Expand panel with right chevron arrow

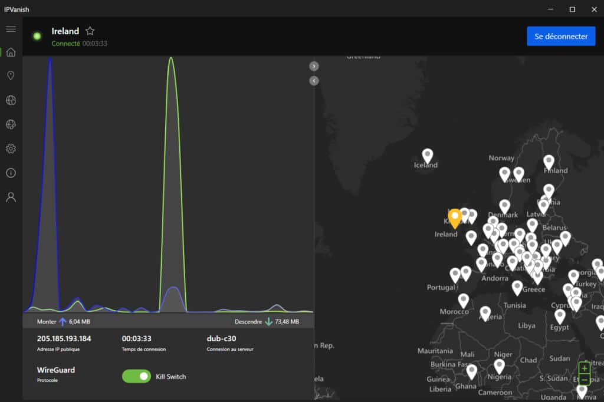coord(314,66)
